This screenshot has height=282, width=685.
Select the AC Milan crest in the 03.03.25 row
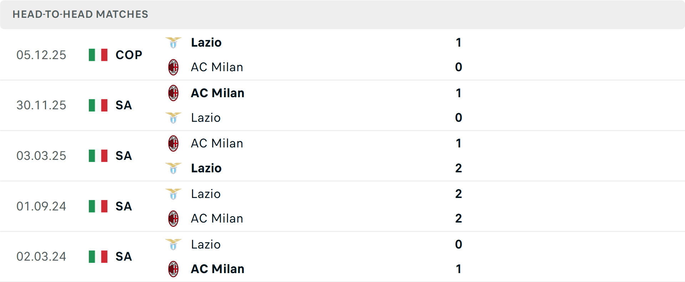174,143
